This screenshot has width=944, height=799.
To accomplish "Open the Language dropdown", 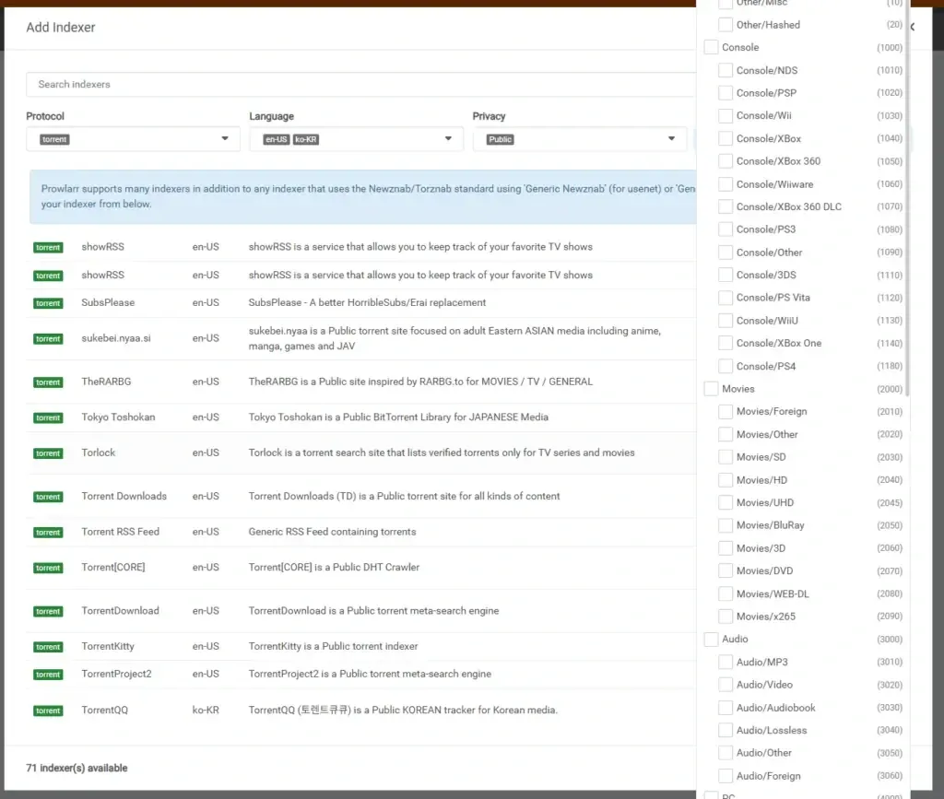I will (448, 137).
